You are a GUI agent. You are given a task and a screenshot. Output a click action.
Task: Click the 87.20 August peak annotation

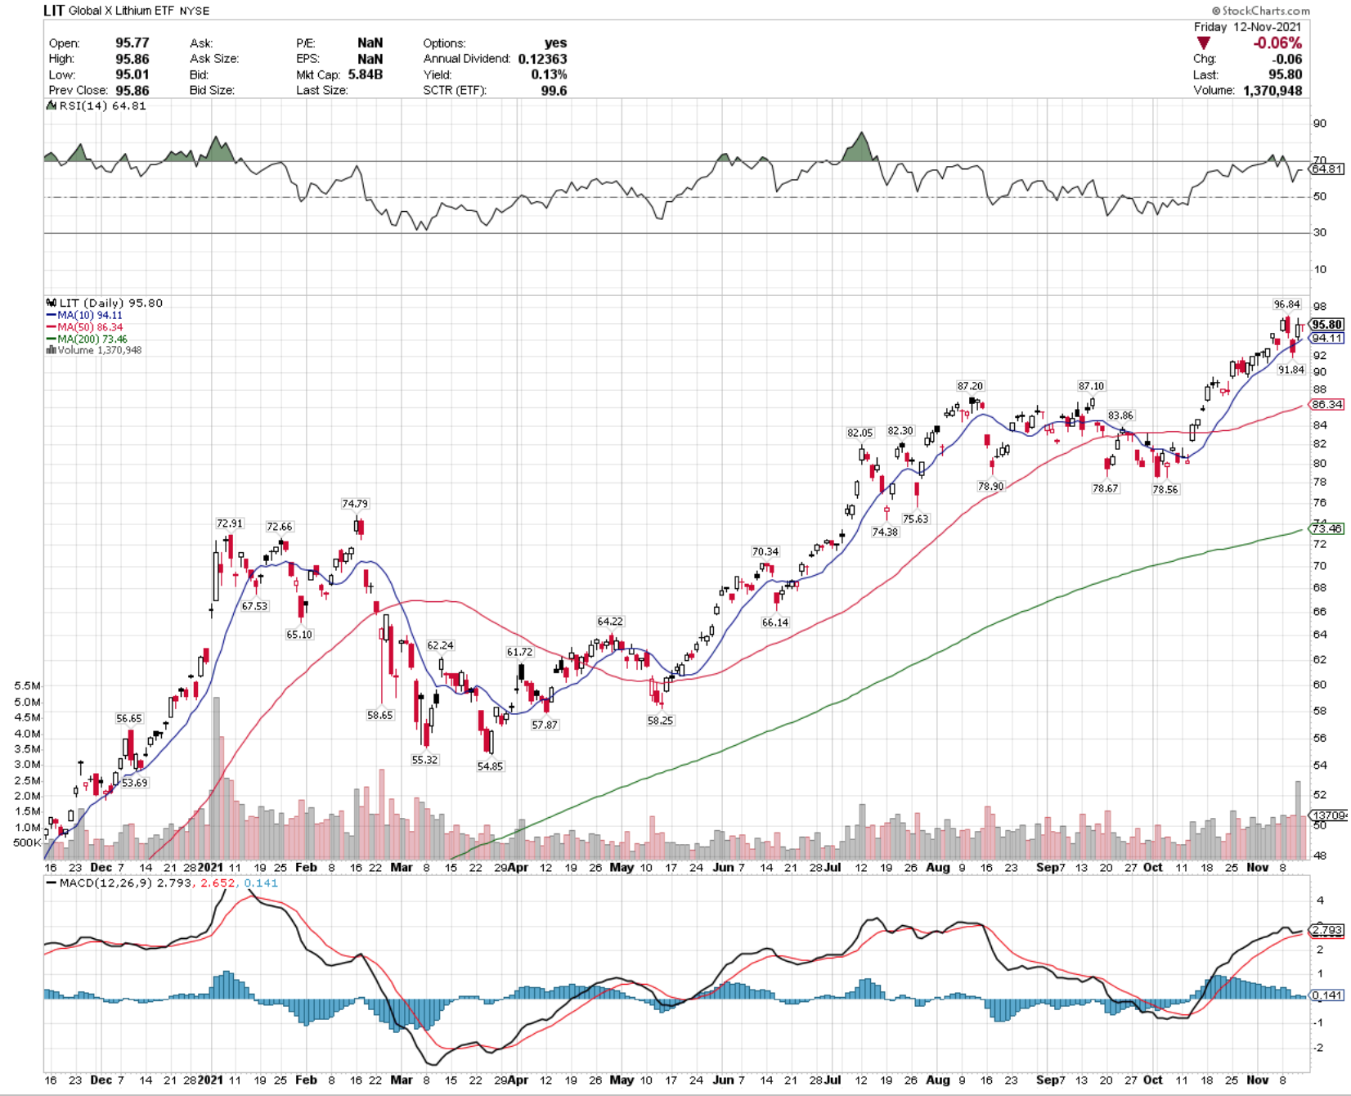pyautogui.click(x=970, y=386)
